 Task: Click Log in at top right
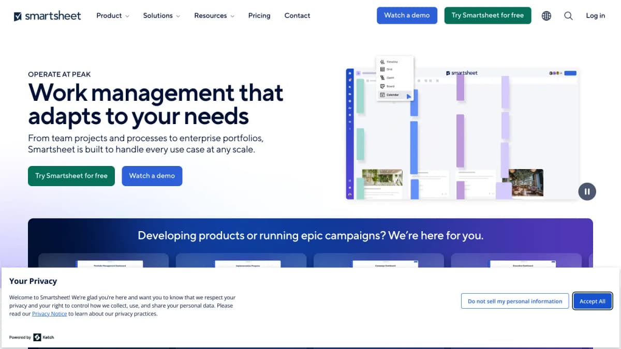point(595,16)
